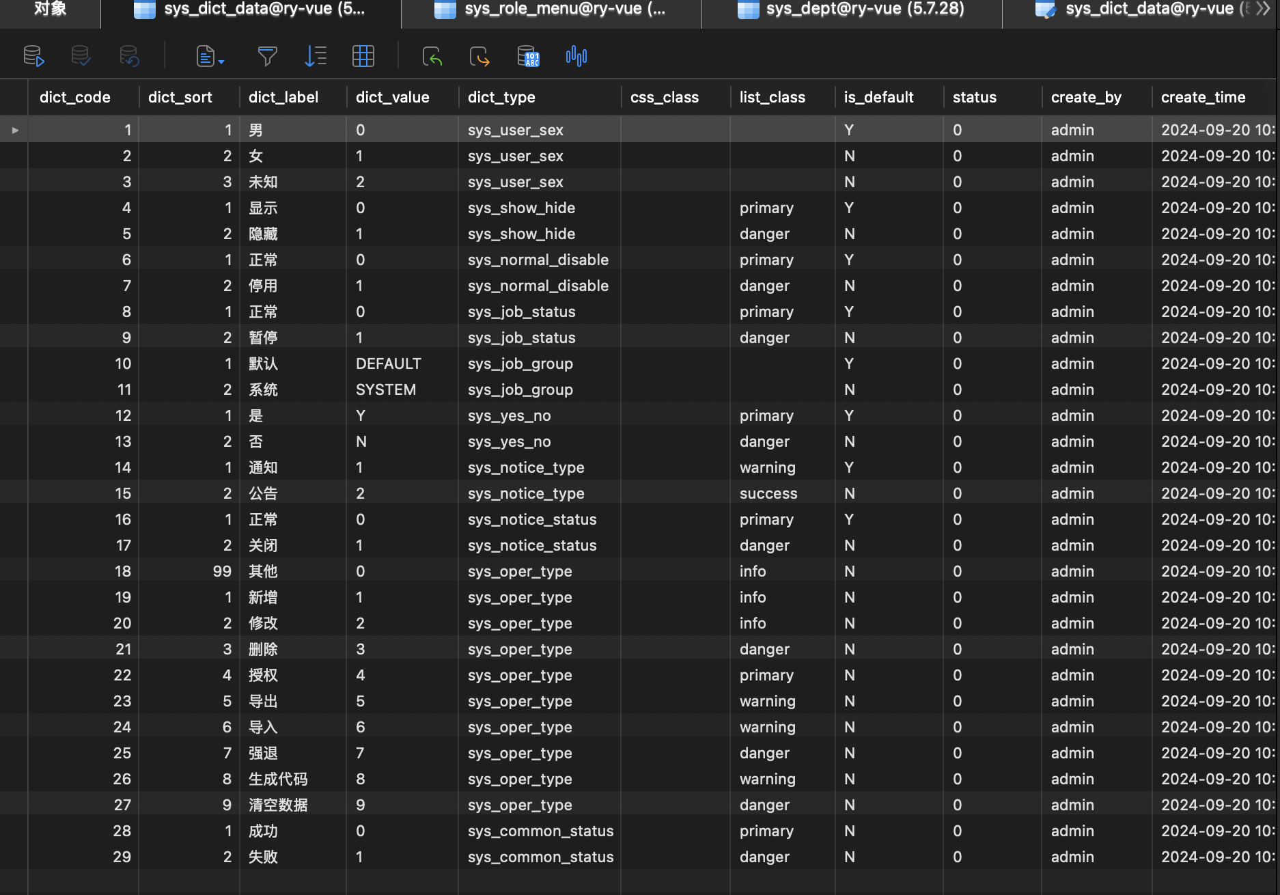This screenshot has height=895, width=1280.
Task: Select the DEFAULT dict_value cell
Action: [x=402, y=363]
